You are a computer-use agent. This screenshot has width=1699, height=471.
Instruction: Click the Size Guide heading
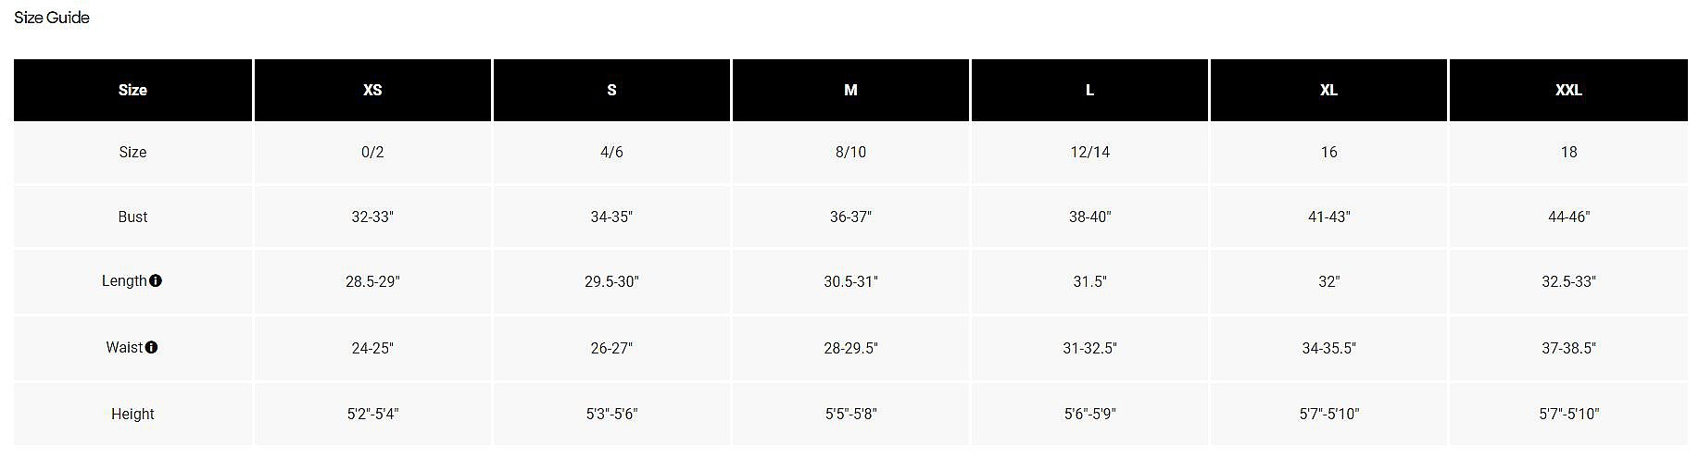coord(52,18)
